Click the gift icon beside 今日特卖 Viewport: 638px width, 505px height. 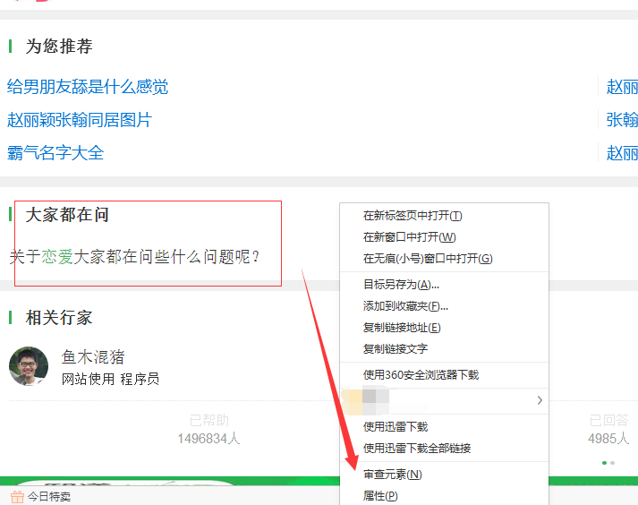pos(17,497)
